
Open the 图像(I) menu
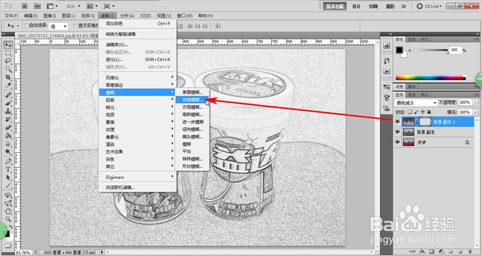tap(50, 16)
